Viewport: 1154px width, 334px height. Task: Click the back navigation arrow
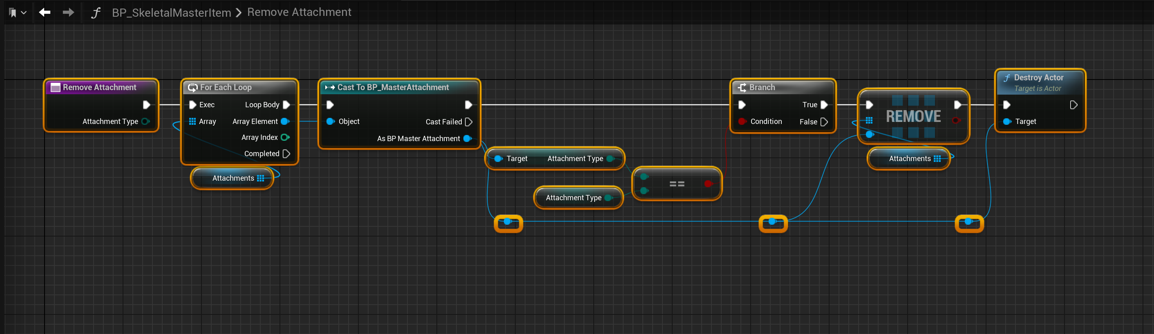45,13
